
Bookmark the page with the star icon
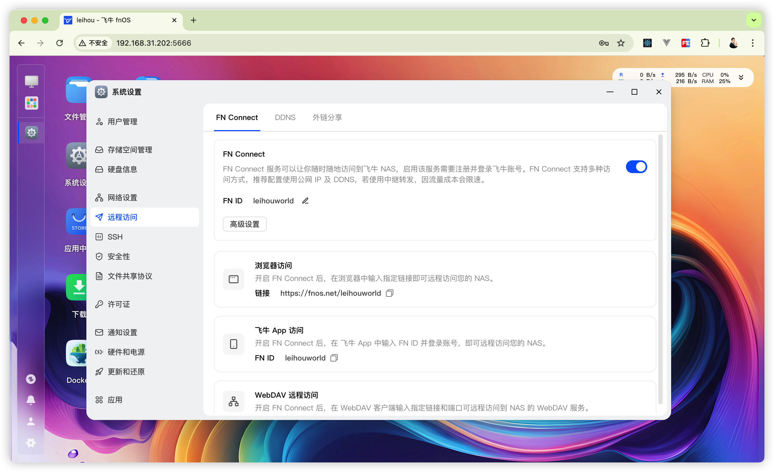pyautogui.click(x=621, y=43)
